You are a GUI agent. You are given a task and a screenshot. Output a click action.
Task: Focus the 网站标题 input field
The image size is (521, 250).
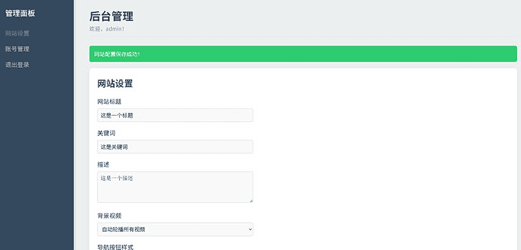click(x=175, y=115)
